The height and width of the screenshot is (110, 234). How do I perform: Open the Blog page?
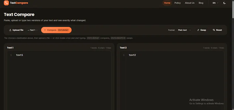pos(201,3)
